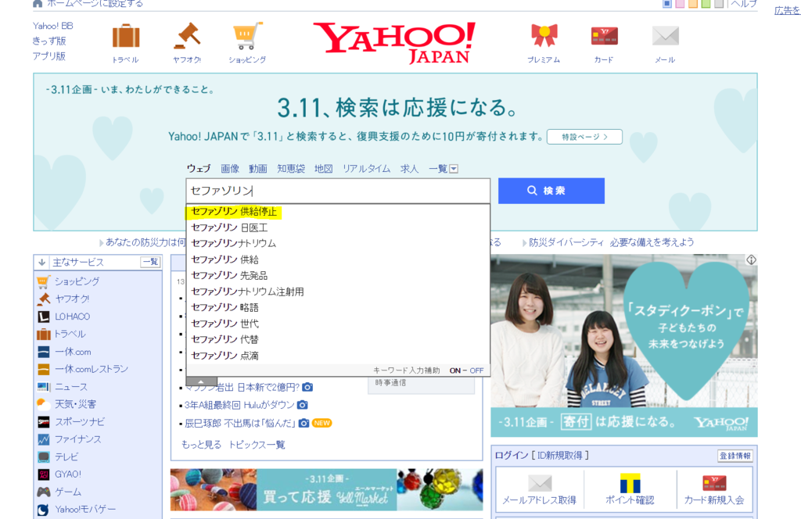Open ゲーム in the services sidebar

(x=68, y=492)
